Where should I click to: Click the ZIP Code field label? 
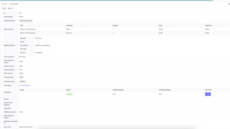(x=23, y=49)
